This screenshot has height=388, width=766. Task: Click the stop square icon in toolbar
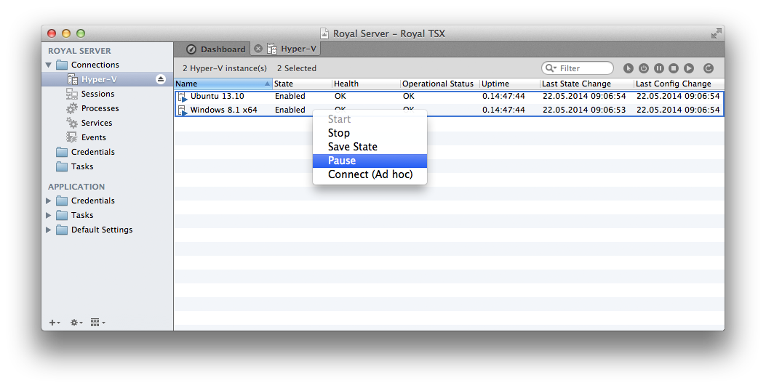[674, 68]
